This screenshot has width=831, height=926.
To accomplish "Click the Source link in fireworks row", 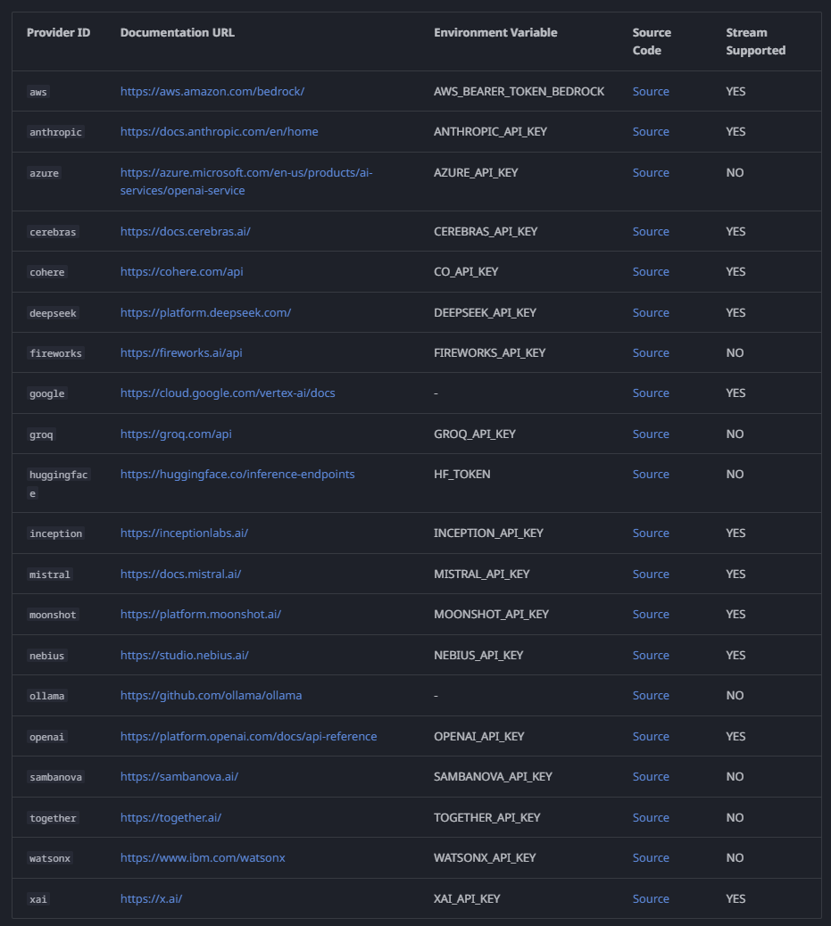I will click(651, 352).
